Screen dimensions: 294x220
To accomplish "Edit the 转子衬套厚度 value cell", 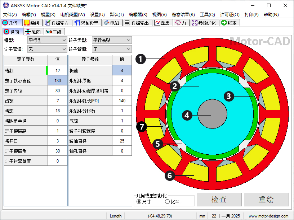I will pyautogui.click(x=122, y=131).
